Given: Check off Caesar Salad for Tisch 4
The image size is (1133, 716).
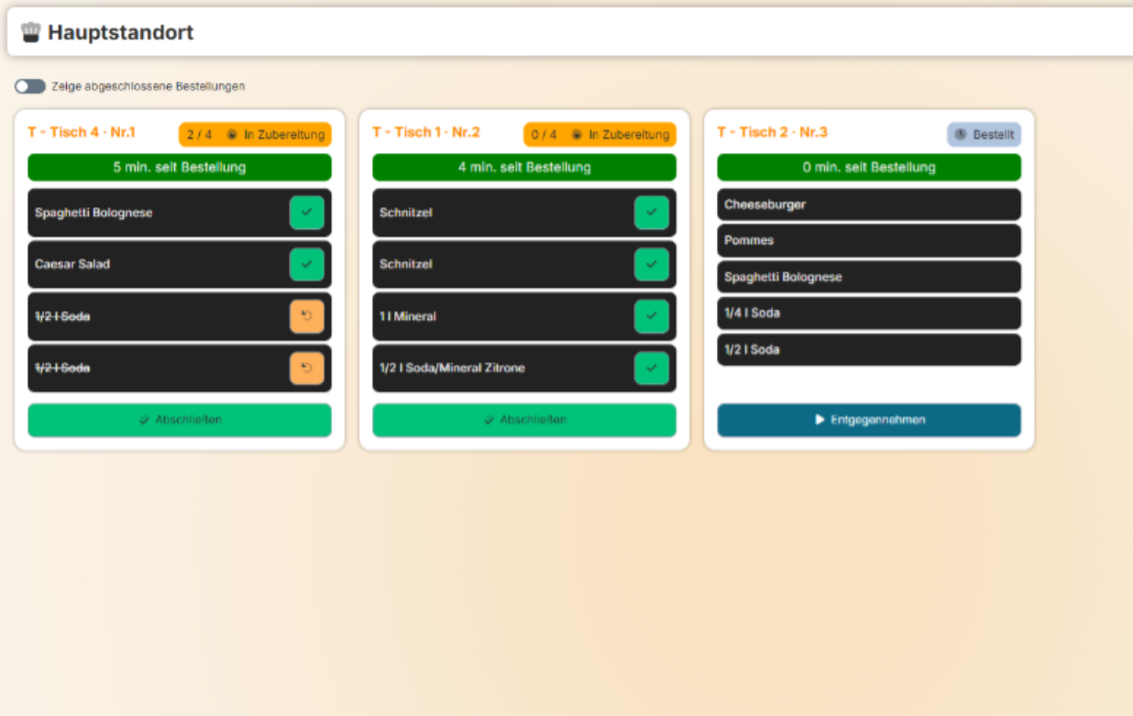Looking at the screenshot, I should point(307,264).
